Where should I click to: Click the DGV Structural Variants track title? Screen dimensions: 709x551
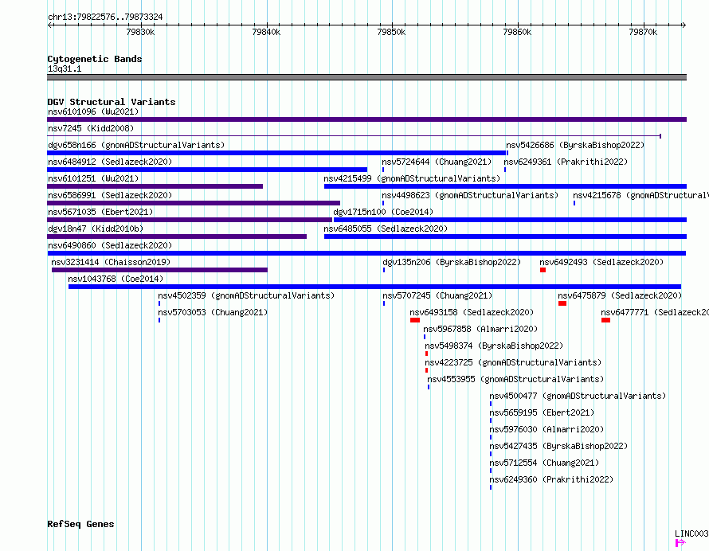[x=112, y=102]
